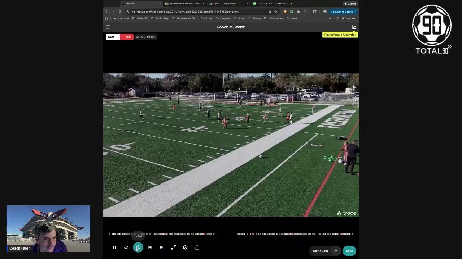Image resolution: width=462 pixels, height=259 pixels.
Task: Click the Coach M. Walsh title
Action: (231, 27)
